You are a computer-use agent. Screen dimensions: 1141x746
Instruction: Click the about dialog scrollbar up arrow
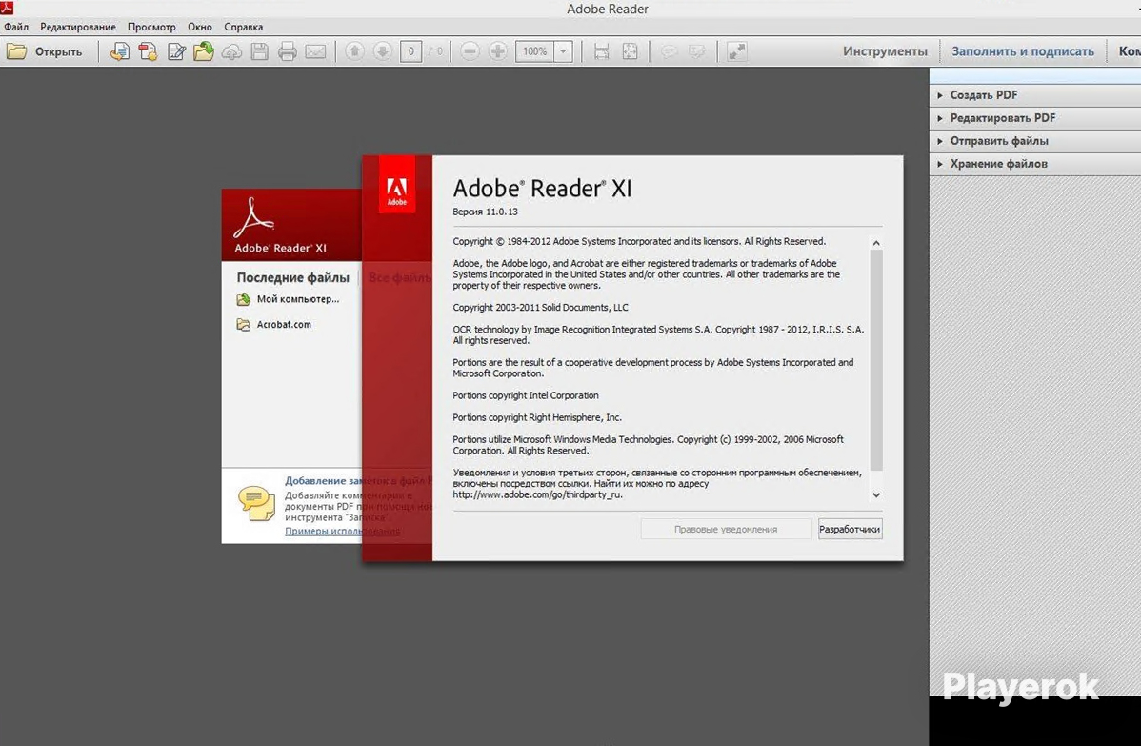pyautogui.click(x=876, y=243)
